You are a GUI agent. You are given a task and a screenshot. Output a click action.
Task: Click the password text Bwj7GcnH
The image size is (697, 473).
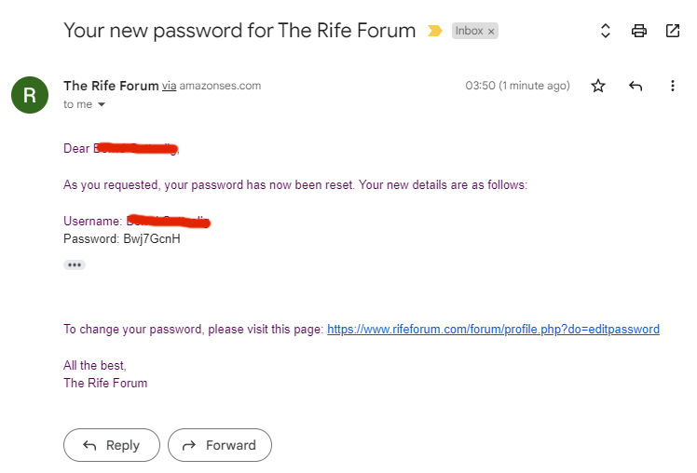(x=151, y=238)
